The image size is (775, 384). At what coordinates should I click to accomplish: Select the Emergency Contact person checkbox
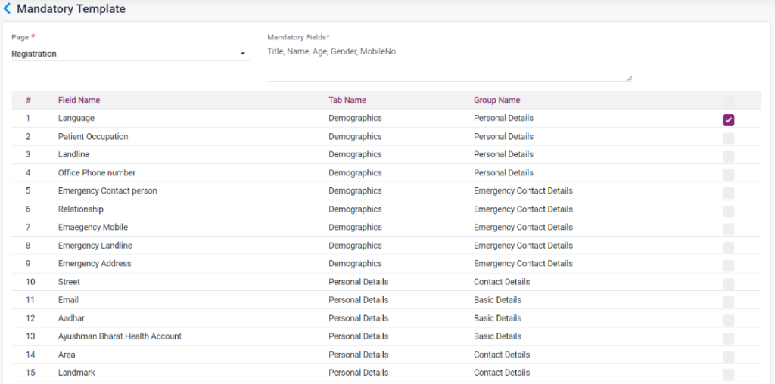pyautogui.click(x=728, y=192)
